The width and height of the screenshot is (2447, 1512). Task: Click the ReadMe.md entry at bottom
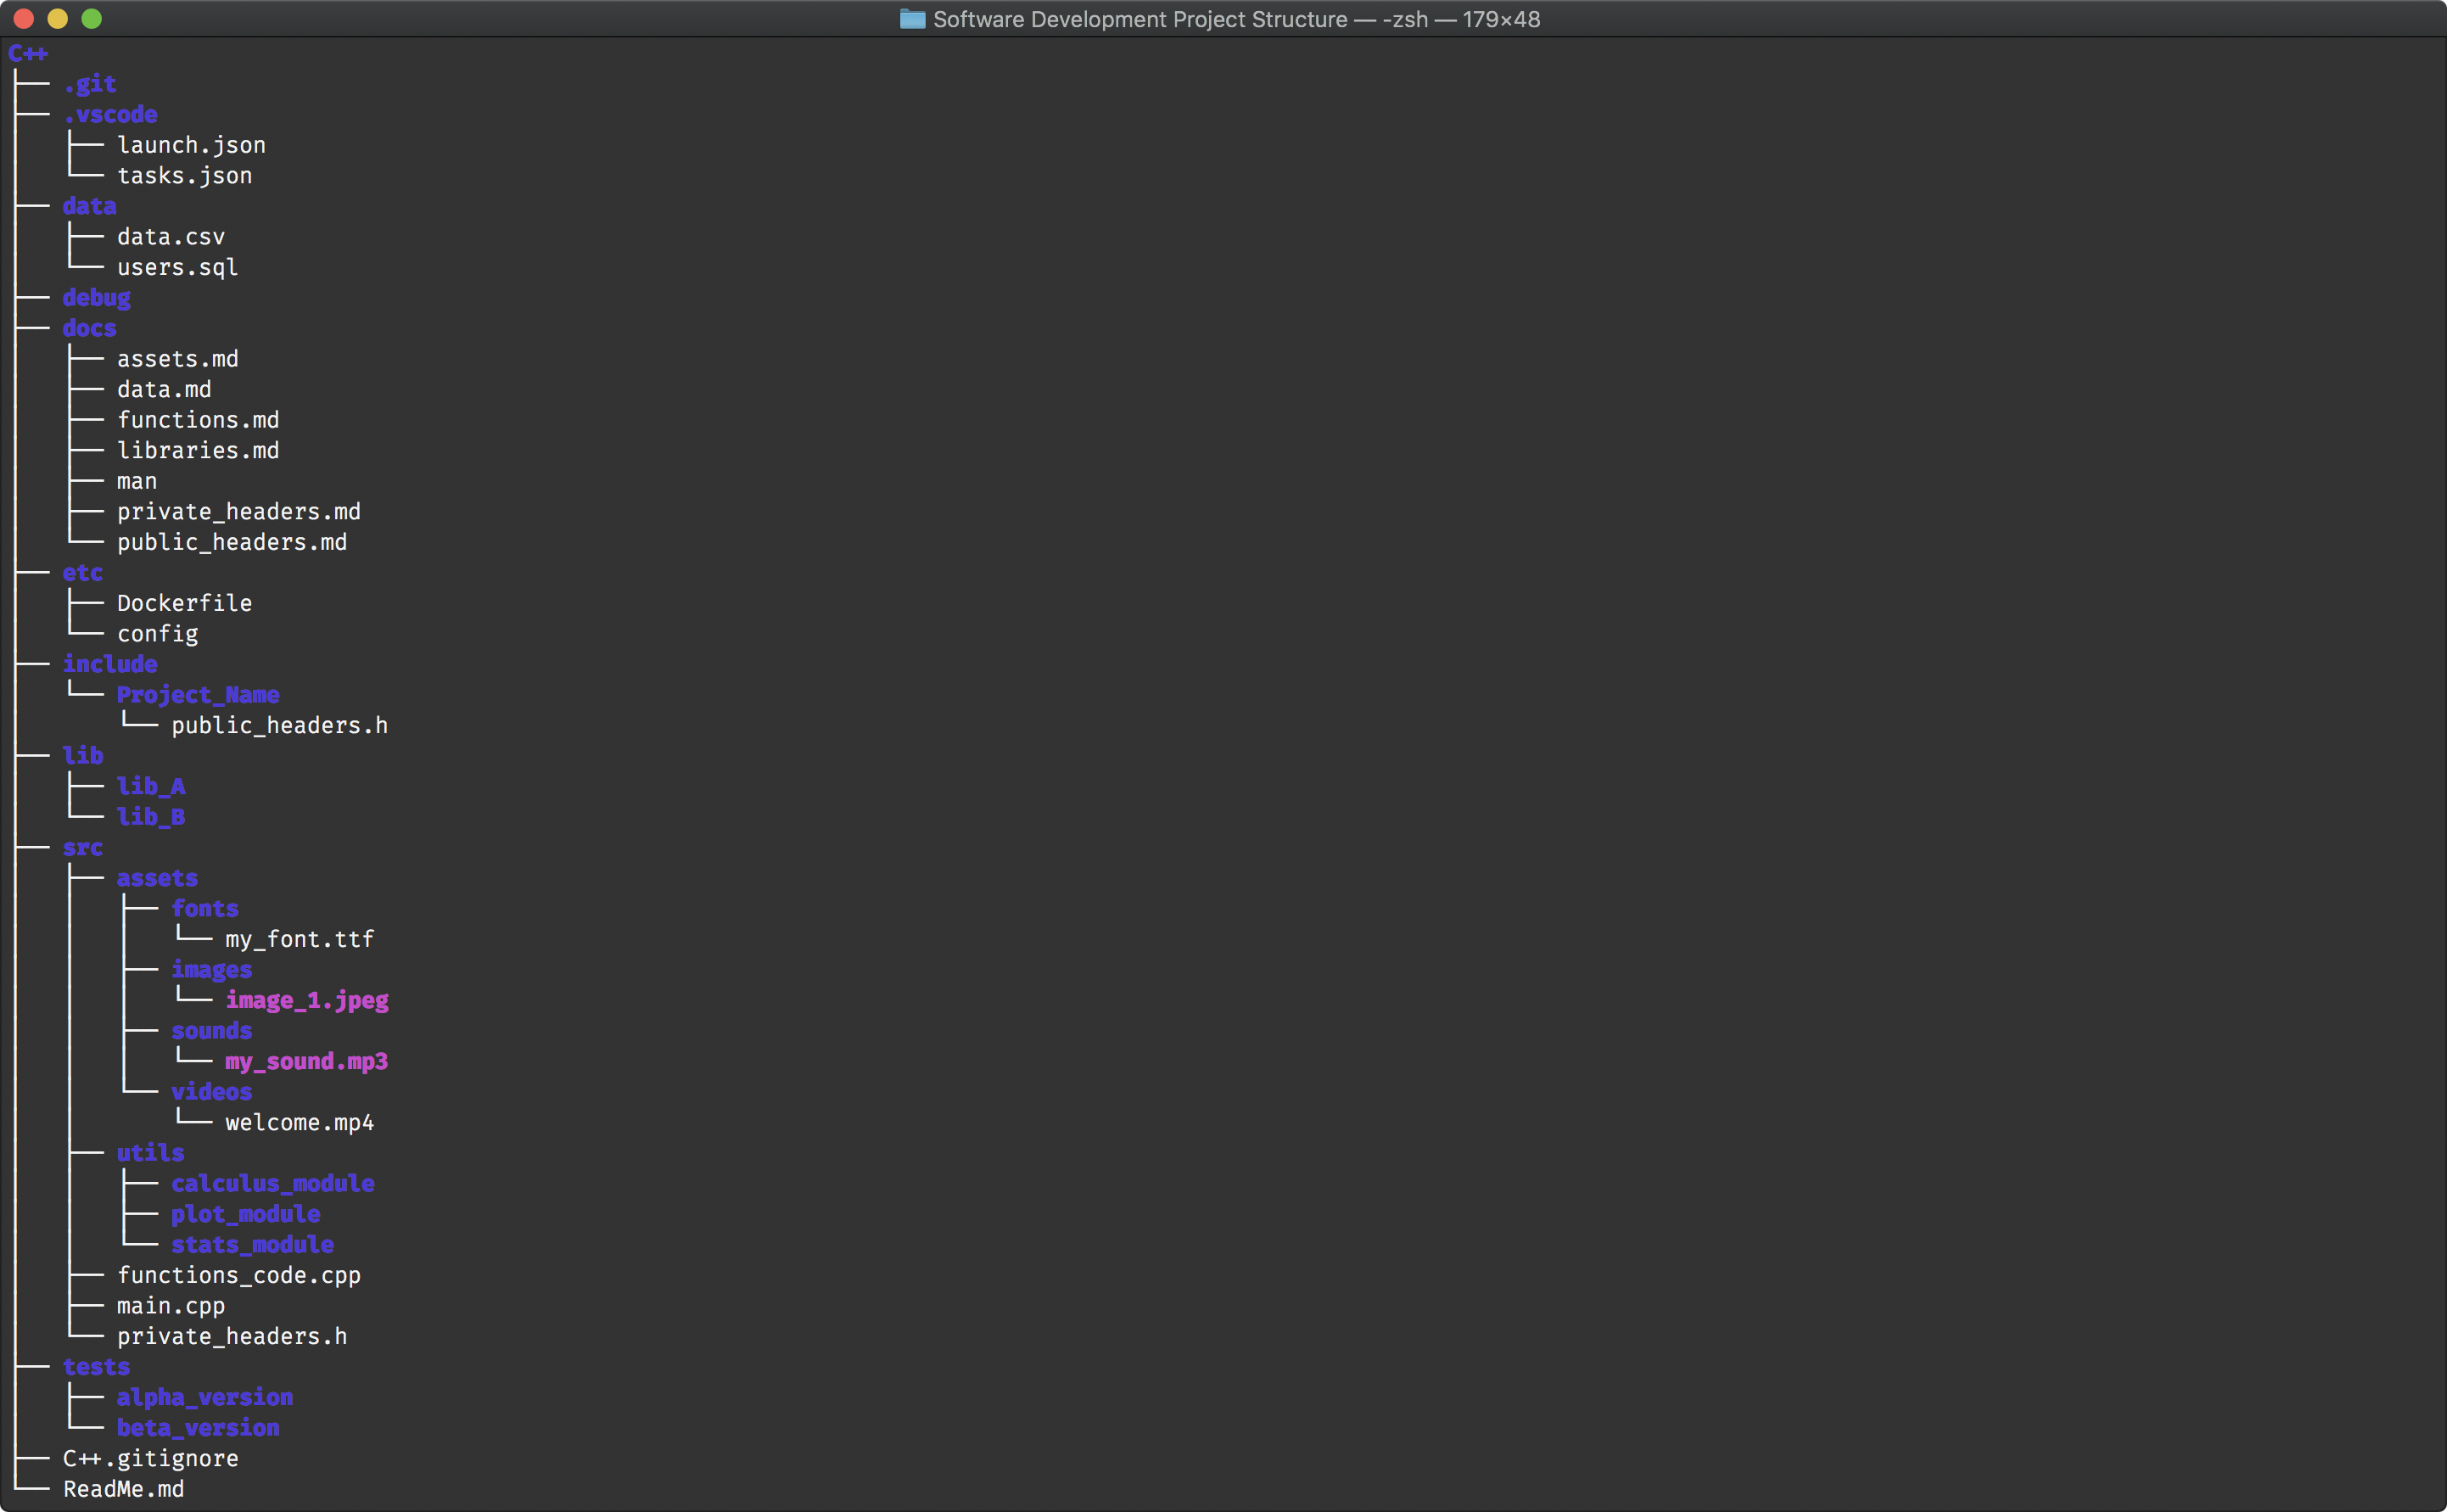[x=123, y=1489]
